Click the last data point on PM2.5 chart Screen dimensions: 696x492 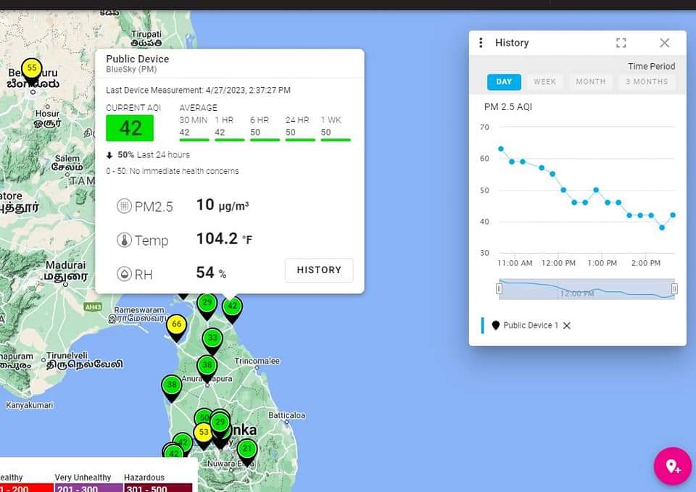click(673, 215)
